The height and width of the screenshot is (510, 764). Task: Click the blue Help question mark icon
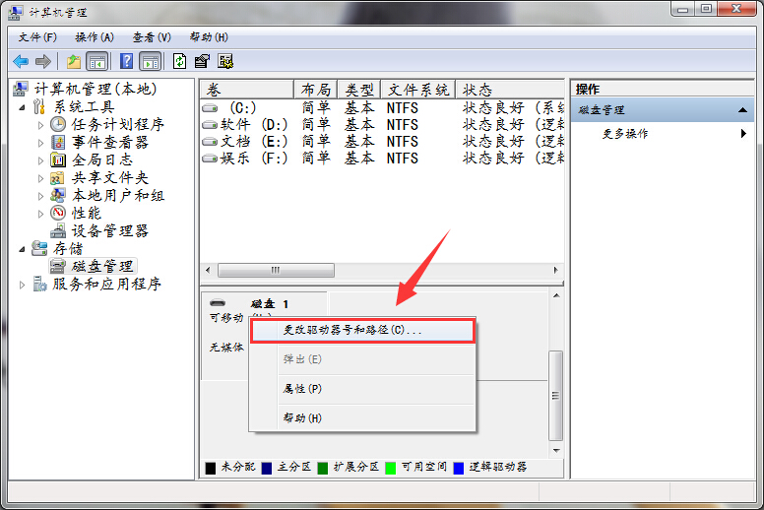point(126,61)
